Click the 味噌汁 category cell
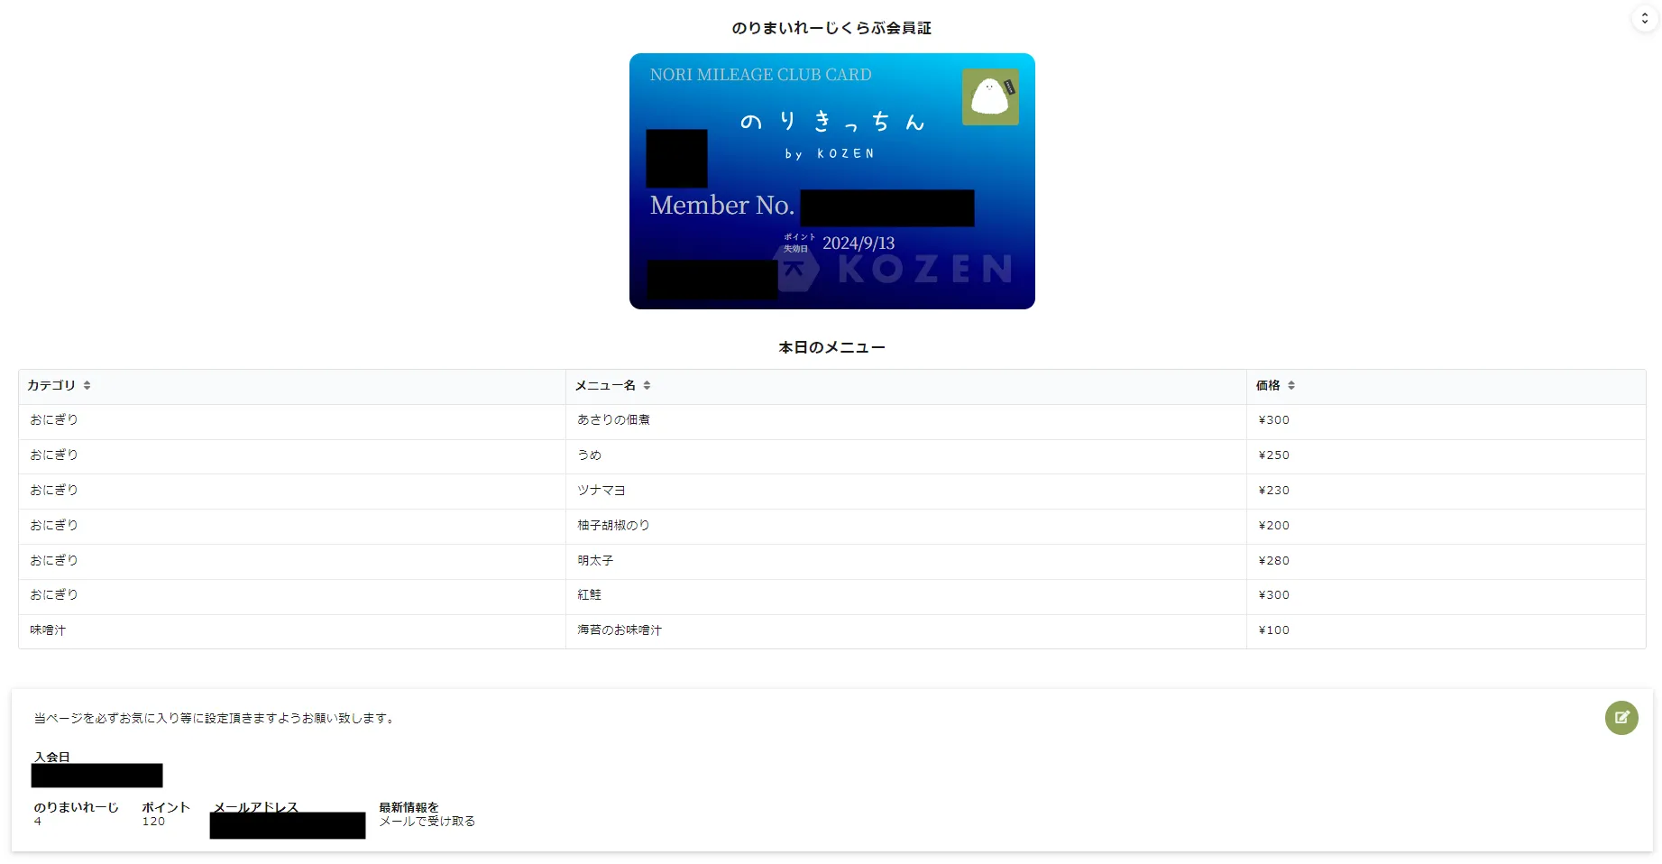Viewport: 1662px width, 864px height. click(x=48, y=630)
